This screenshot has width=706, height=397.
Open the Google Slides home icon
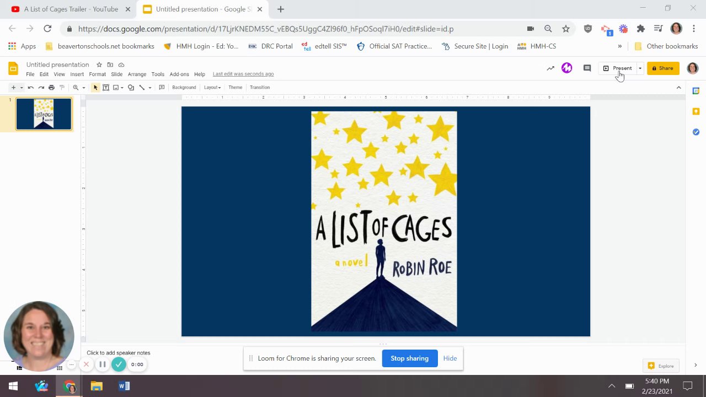pos(13,68)
